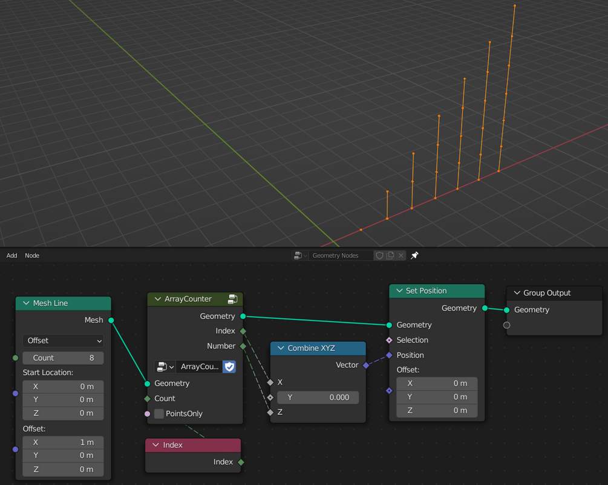
Task: Click the Set Position Selection socket
Action: click(390, 340)
